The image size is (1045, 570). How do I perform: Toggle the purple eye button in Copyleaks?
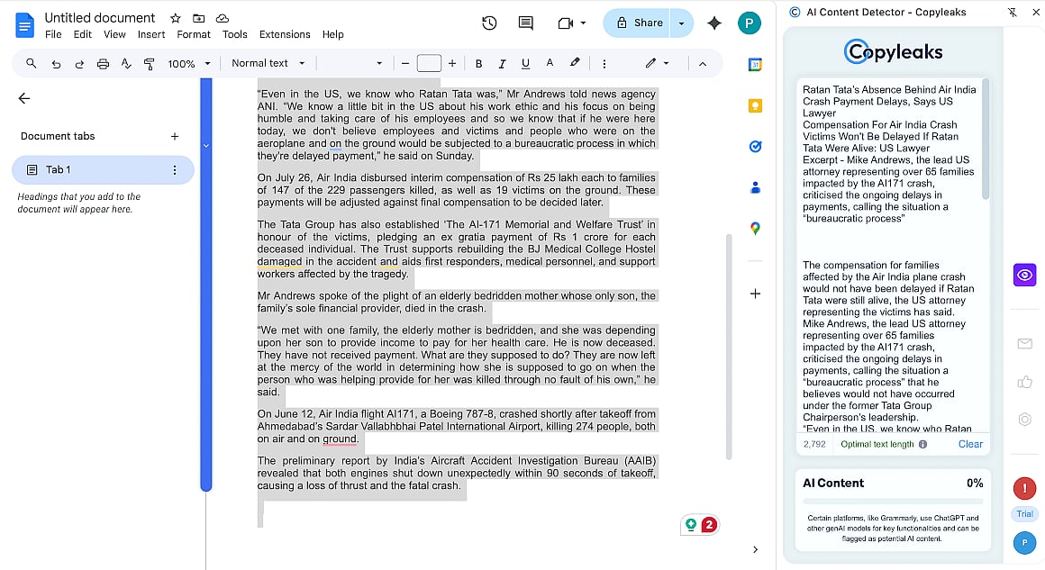[x=1024, y=275]
